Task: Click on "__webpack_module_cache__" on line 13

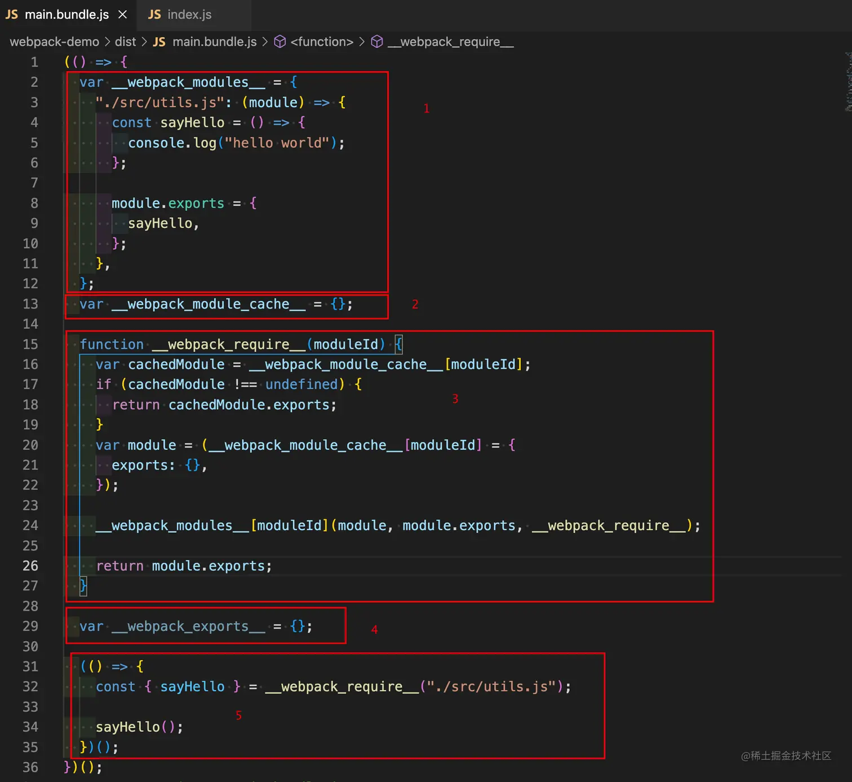Action: tap(208, 304)
